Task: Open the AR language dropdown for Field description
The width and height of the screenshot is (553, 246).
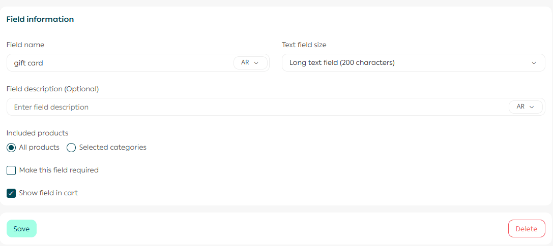Action: [x=525, y=107]
